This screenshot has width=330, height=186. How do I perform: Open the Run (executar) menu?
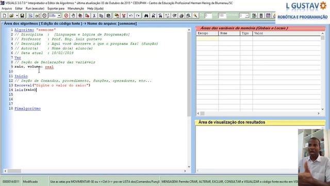[35, 8]
